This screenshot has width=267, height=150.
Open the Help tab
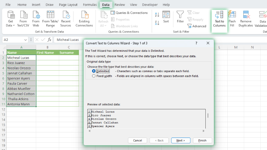[166, 5]
